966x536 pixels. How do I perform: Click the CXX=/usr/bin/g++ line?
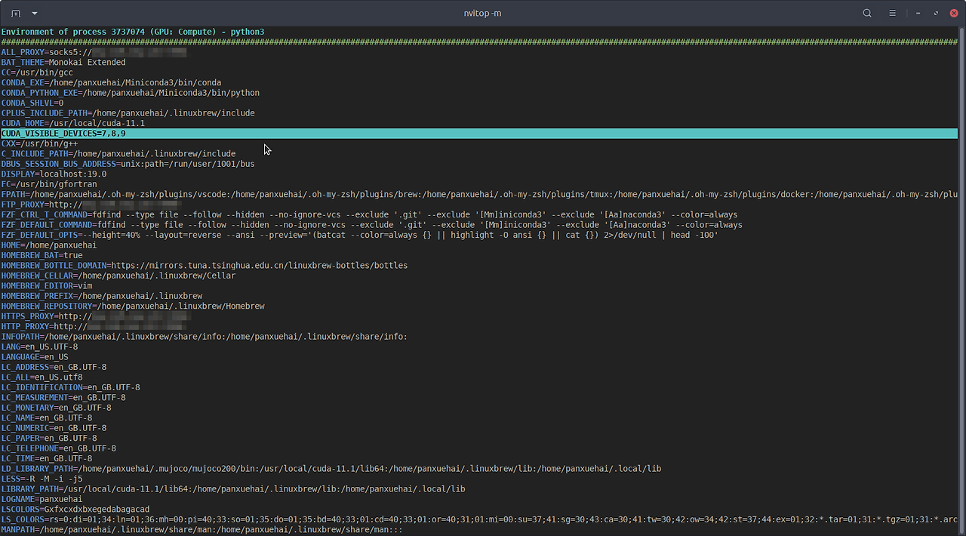[39, 143]
